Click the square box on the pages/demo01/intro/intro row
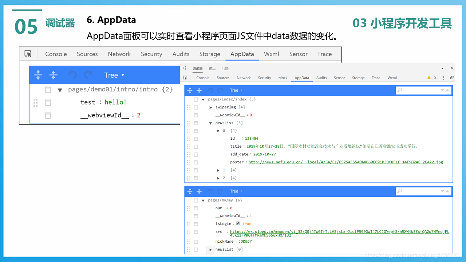 coord(48,90)
